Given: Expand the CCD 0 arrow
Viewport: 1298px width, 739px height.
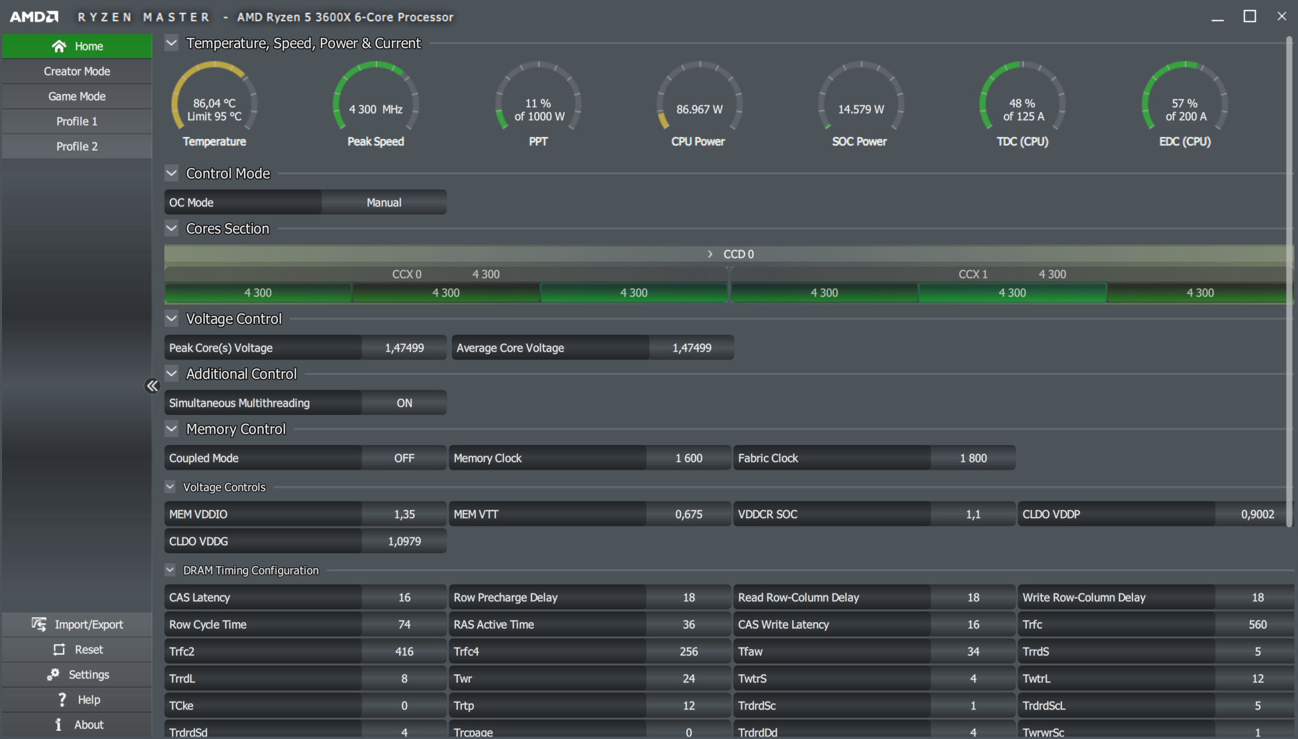Looking at the screenshot, I should tap(710, 255).
